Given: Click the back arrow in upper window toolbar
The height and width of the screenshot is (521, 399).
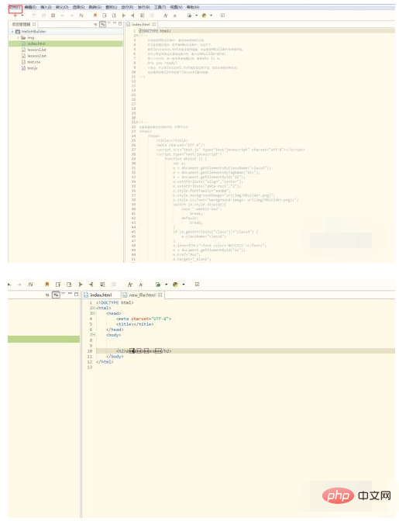Looking at the screenshot, I should 62,16.
